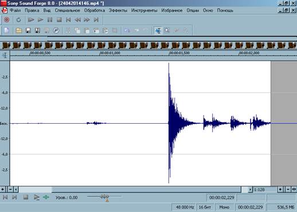Click the red Record button
The image size is (297, 212).
tap(7, 19)
